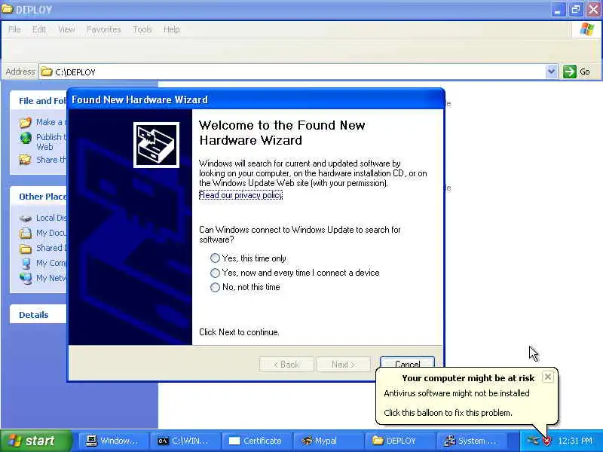Image resolution: width=603 pixels, height=452 pixels.
Task: Click the green Go arrow button
Action: [570, 72]
